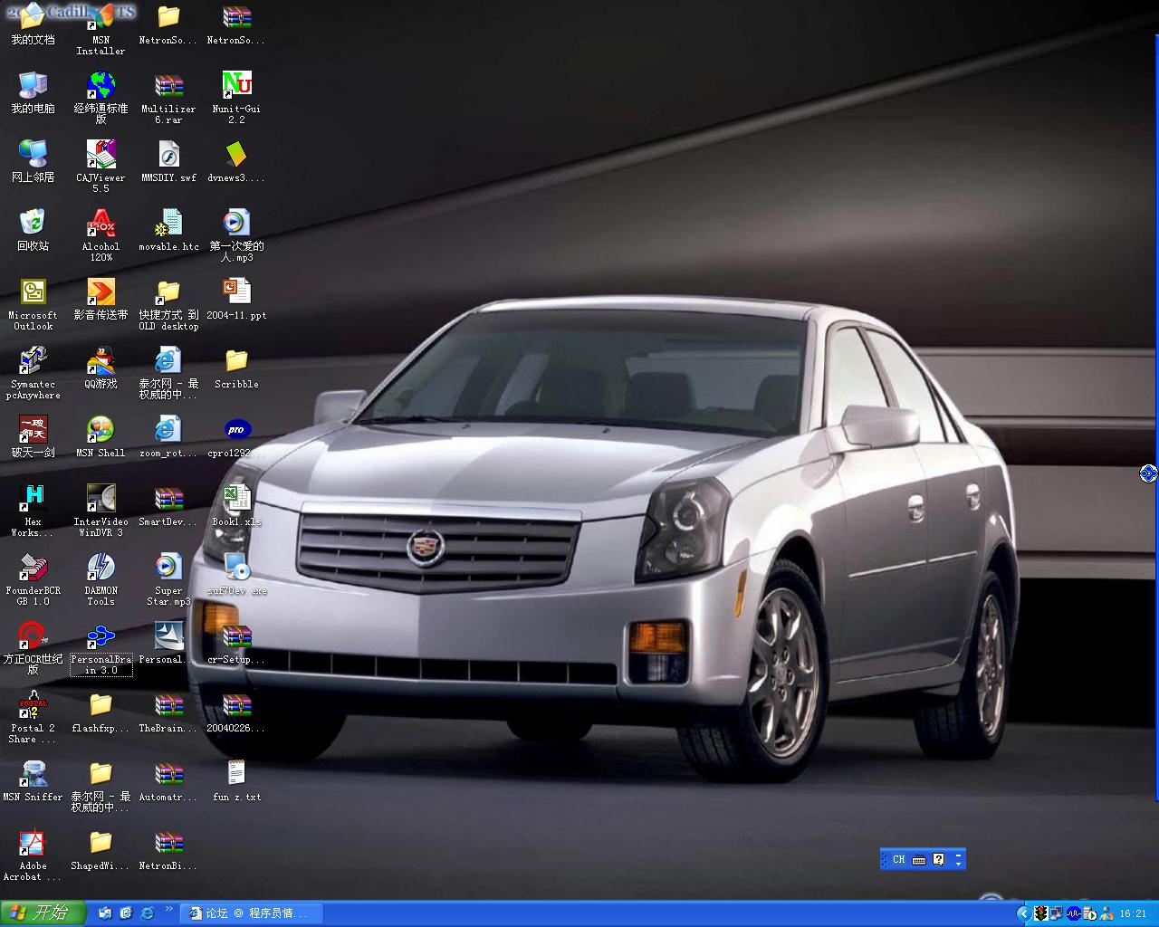Expand hidden system tray icons arrow
This screenshot has height=927, width=1159.
point(1024,913)
